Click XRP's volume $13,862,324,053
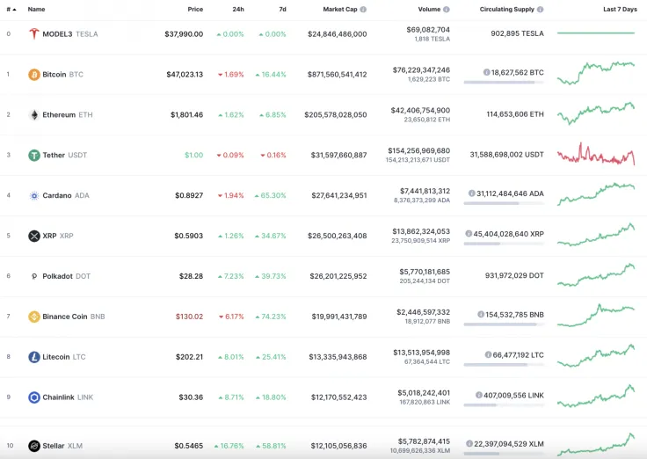 (421, 231)
